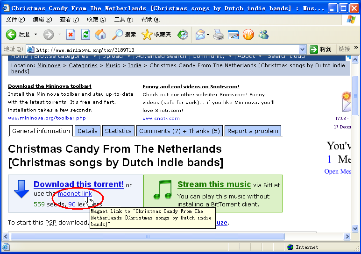Open Funny and cool videos Snotr link
The image size is (361, 254).
(191, 86)
